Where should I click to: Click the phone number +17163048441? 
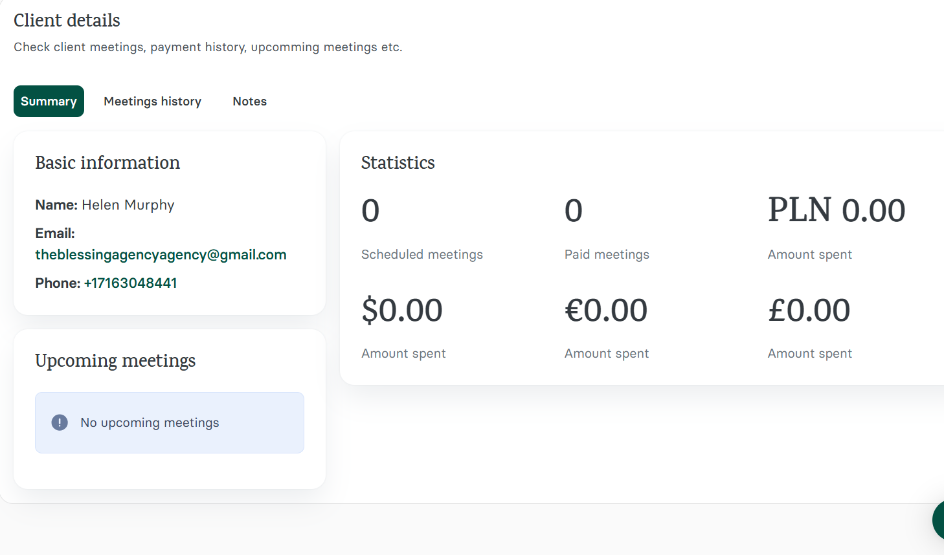pyautogui.click(x=131, y=283)
